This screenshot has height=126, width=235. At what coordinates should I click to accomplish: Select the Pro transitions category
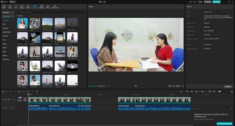tap(4, 24)
